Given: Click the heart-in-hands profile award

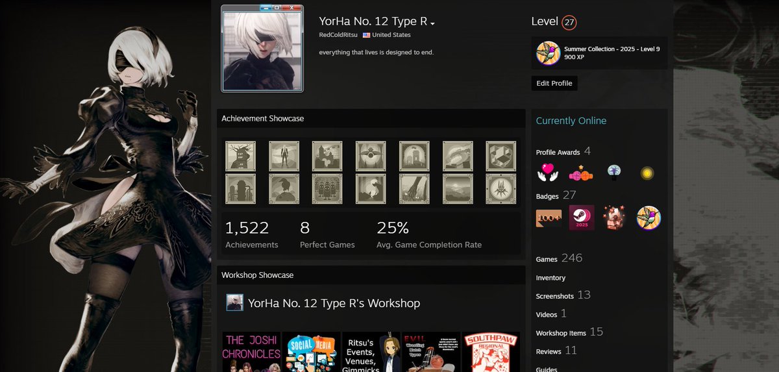Looking at the screenshot, I should 549,173.
